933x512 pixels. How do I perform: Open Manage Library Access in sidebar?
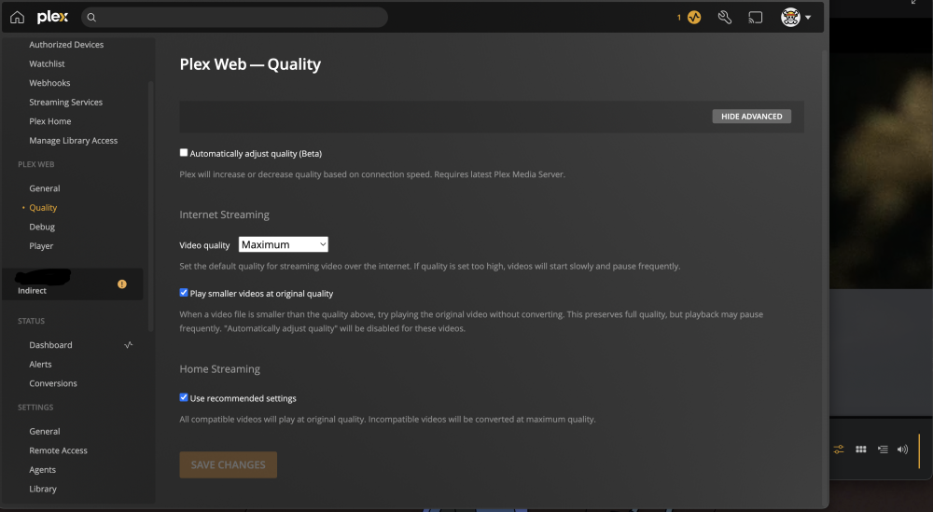point(73,140)
